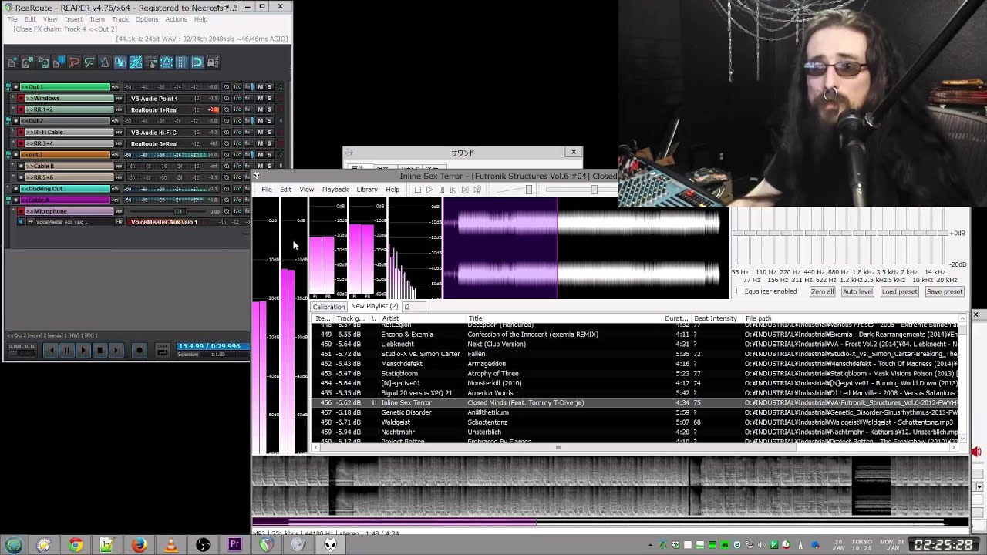Viewport: 987px width, 555px height.
Task: Create a new project in REAPER toolbar
Action: click(12, 62)
